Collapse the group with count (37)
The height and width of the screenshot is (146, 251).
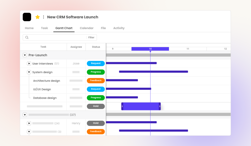[25, 115]
